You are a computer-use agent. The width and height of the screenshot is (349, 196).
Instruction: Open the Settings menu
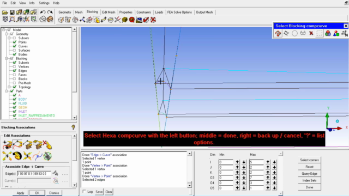coord(44,3)
